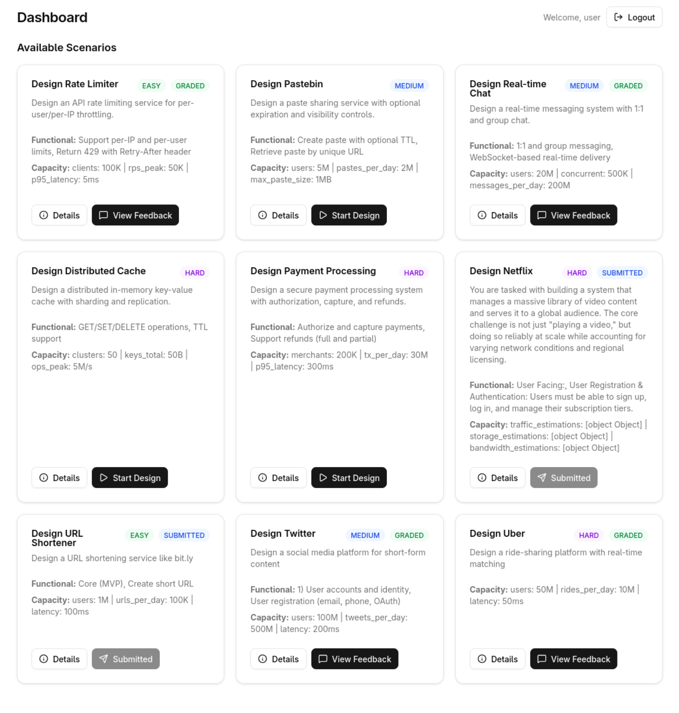This screenshot has width=679, height=713.
Task: Click the info icon on Design Uber card
Action: (x=481, y=659)
